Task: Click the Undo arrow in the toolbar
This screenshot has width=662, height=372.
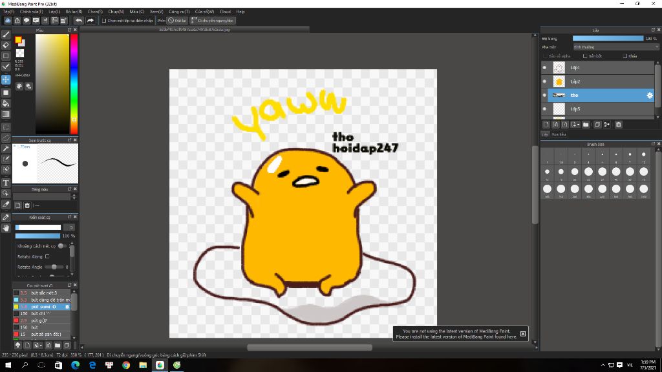Action: pyautogui.click(x=79, y=21)
